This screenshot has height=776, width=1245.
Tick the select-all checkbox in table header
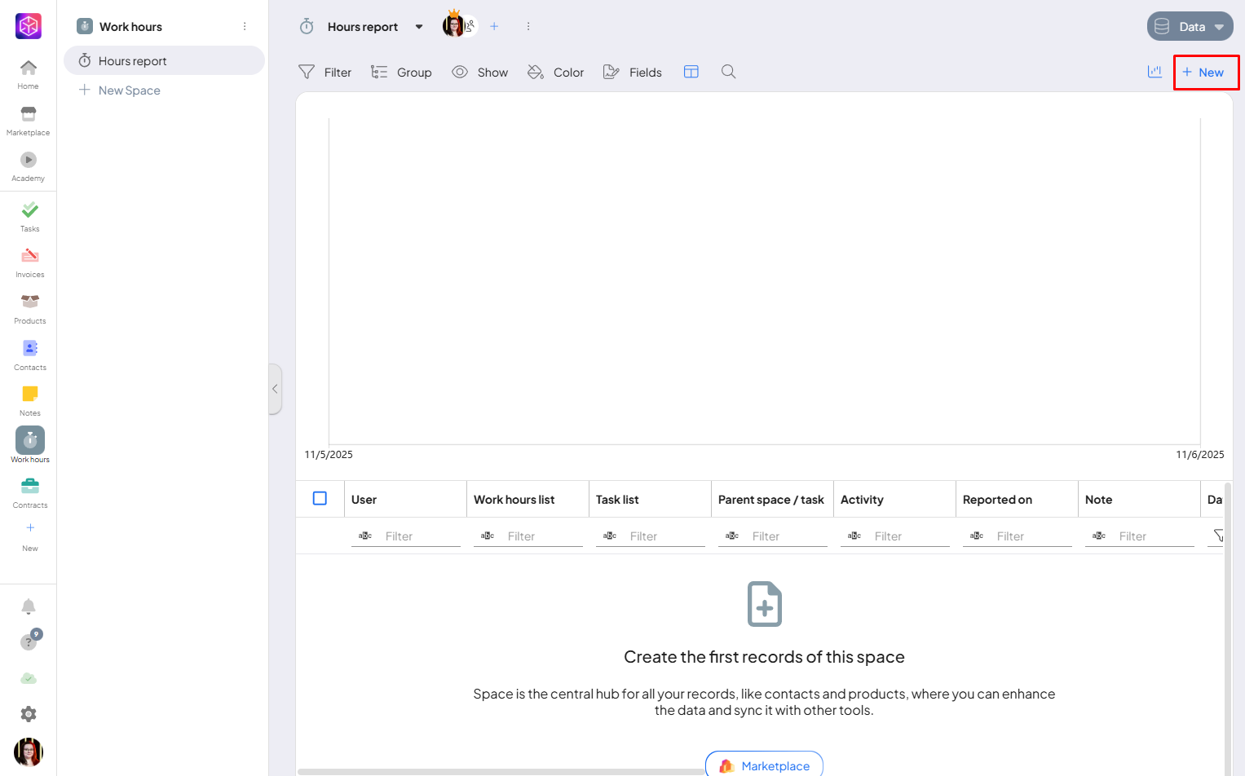coord(320,499)
